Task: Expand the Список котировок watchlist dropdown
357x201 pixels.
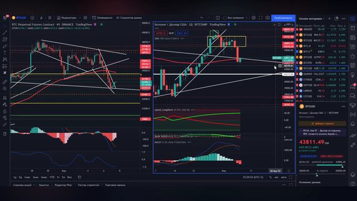Action: pos(312,18)
